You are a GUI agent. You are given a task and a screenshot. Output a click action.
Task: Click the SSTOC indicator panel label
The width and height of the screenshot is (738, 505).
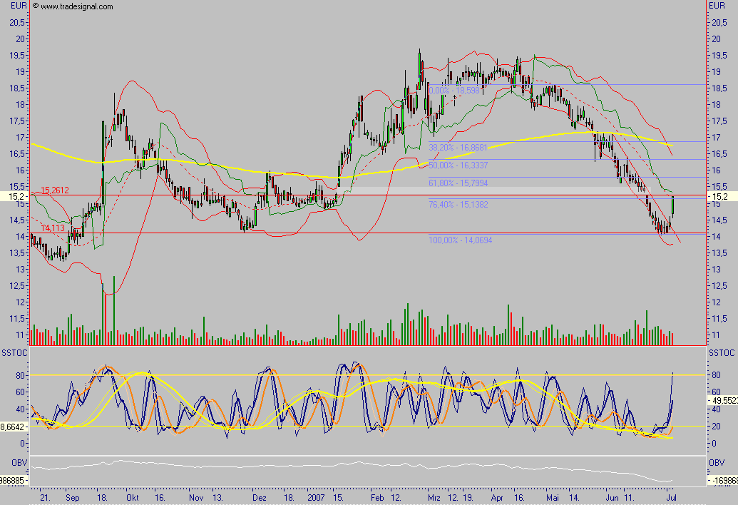[16, 351]
